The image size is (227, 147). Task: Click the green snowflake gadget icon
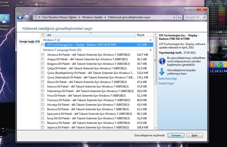point(218,64)
